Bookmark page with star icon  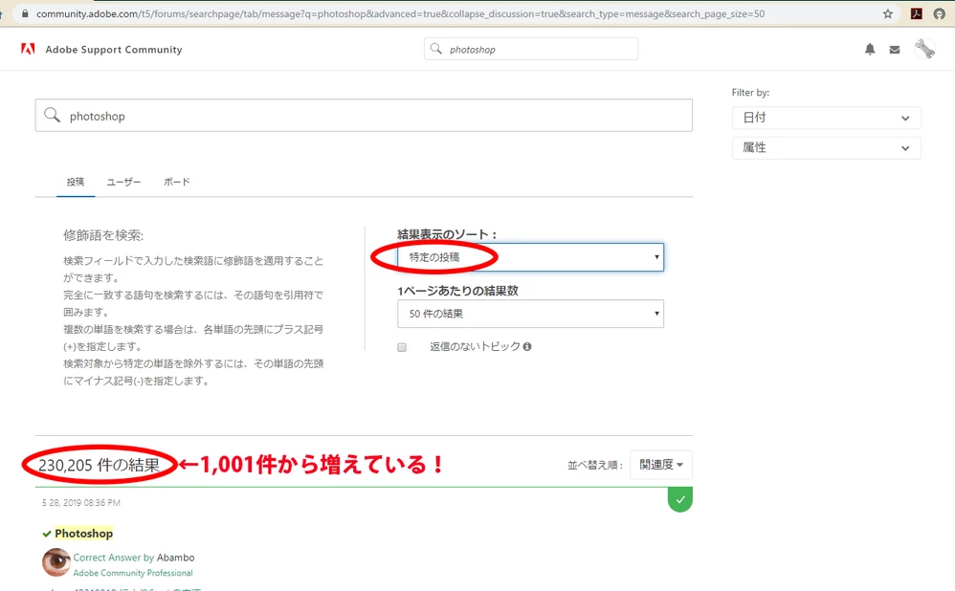(x=888, y=13)
